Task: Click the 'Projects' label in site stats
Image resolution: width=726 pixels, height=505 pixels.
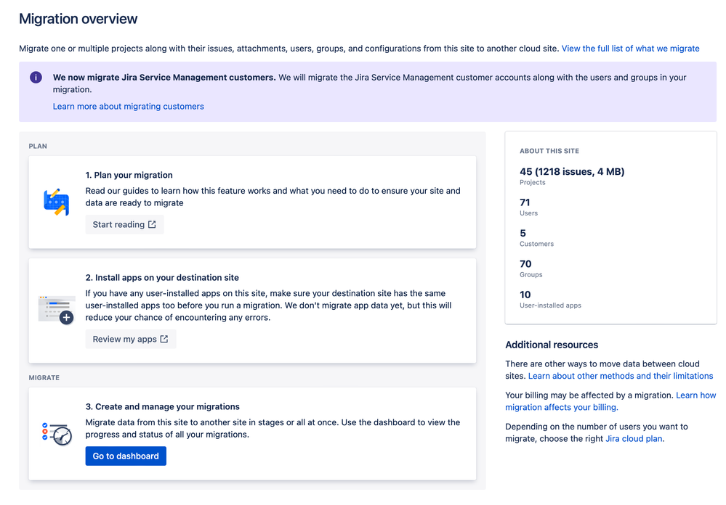Action: coord(533,182)
